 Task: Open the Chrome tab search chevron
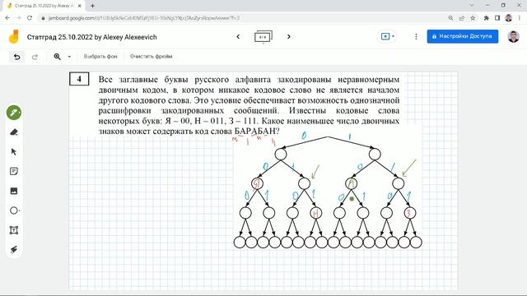472,5
